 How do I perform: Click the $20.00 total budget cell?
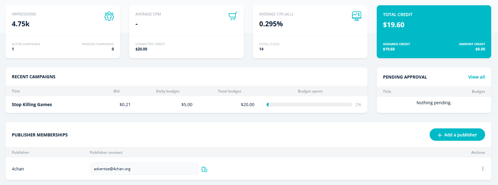[247, 105]
